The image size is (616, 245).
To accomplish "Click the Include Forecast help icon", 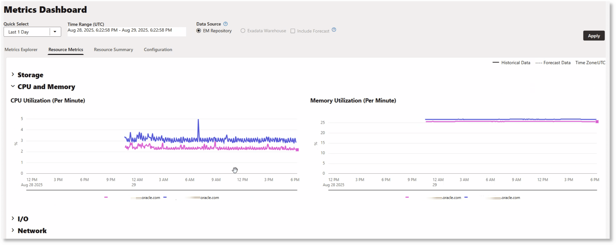I will pyautogui.click(x=334, y=29).
